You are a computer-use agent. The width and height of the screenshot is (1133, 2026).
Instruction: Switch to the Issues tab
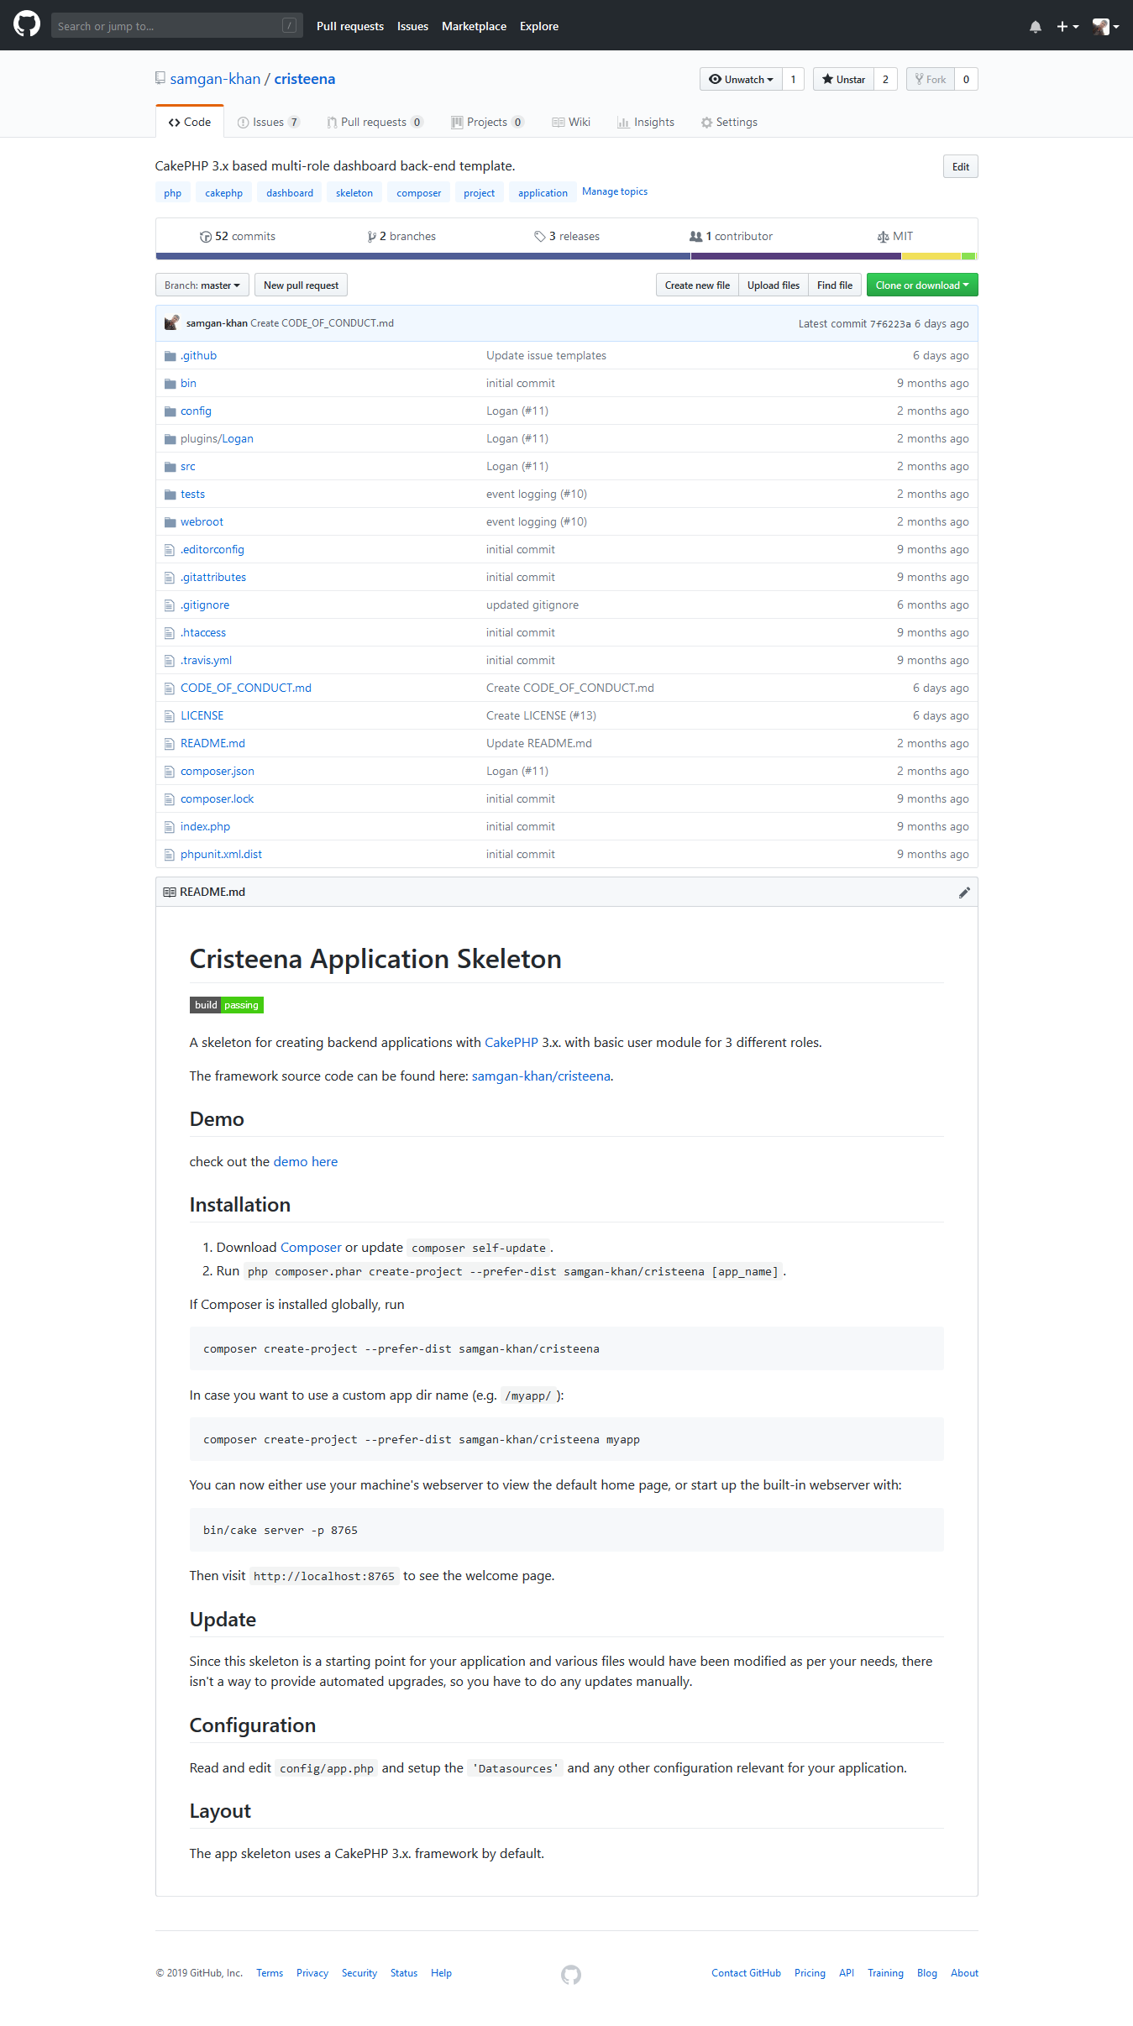tap(268, 123)
